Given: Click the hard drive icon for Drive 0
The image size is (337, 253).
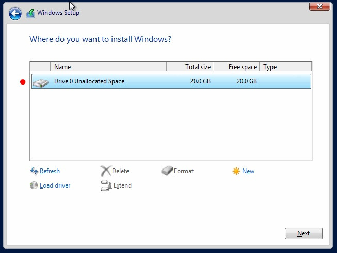Looking at the screenshot, I should click(x=40, y=83).
